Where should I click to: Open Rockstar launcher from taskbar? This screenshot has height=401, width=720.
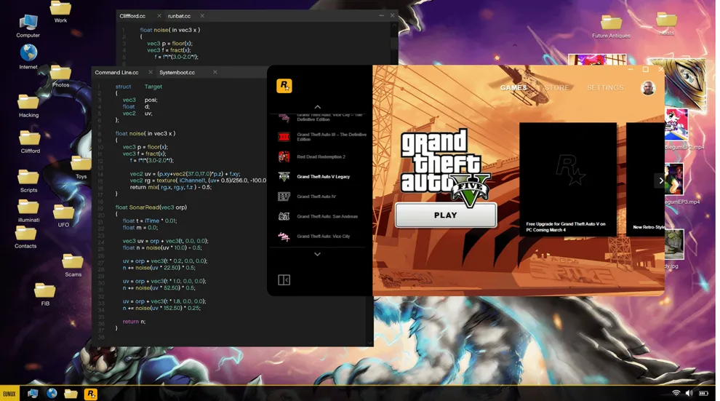coord(90,394)
